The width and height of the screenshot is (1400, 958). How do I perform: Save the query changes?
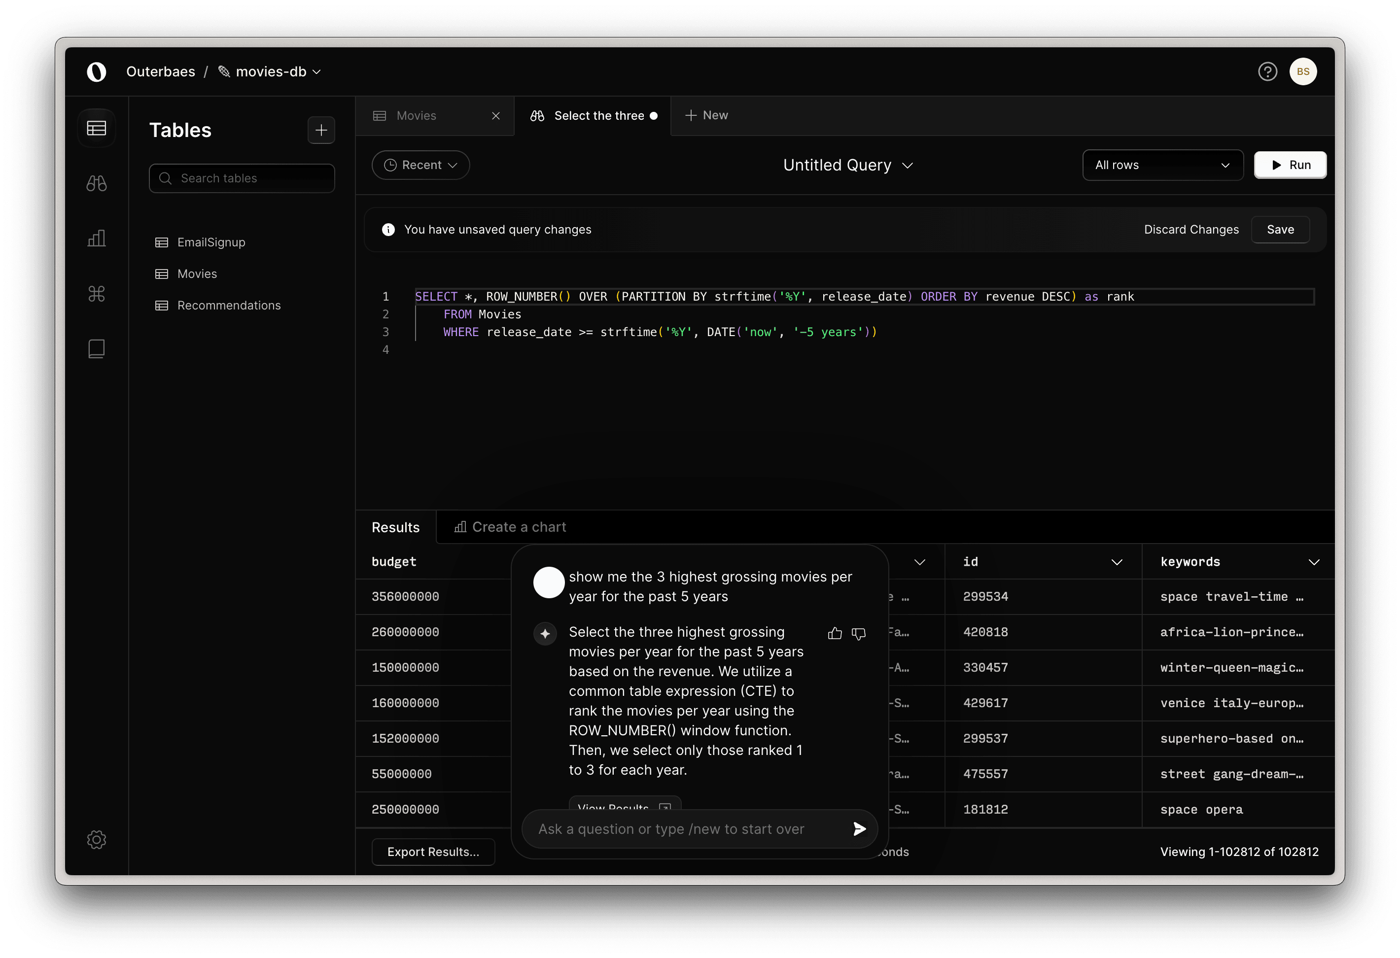pyautogui.click(x=1280, y=230)
